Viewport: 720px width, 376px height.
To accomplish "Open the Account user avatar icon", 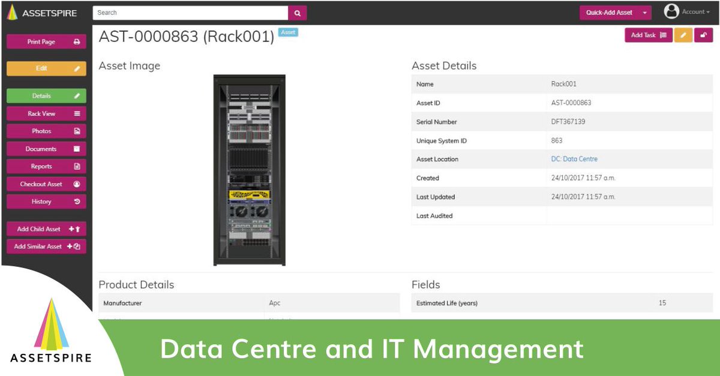I will [671, 11].
